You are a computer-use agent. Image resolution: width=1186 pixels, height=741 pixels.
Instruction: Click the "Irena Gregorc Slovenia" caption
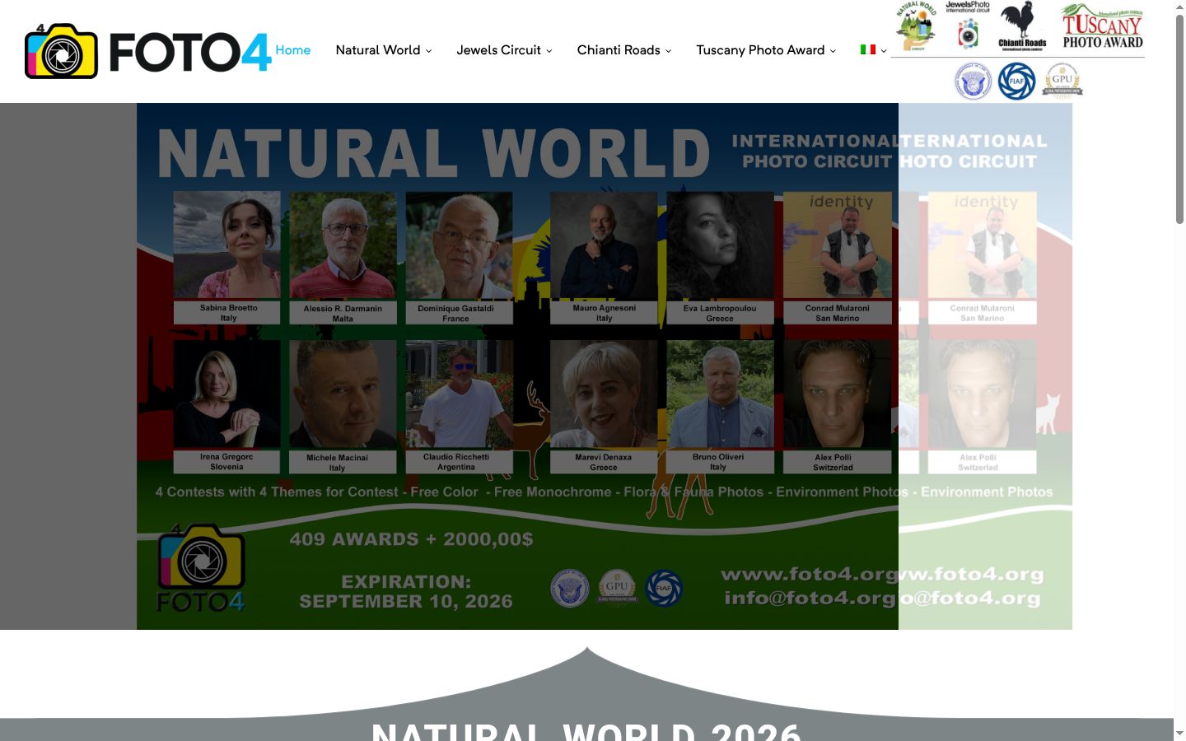tap(227, 462)
